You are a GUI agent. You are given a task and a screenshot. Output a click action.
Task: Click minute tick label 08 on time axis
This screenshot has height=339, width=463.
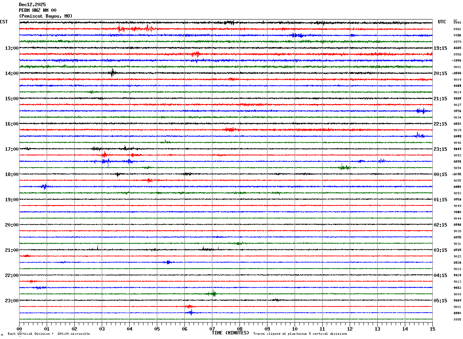click(x=240, y=329)
